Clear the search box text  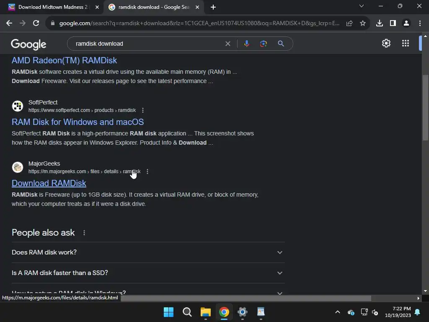227,44
